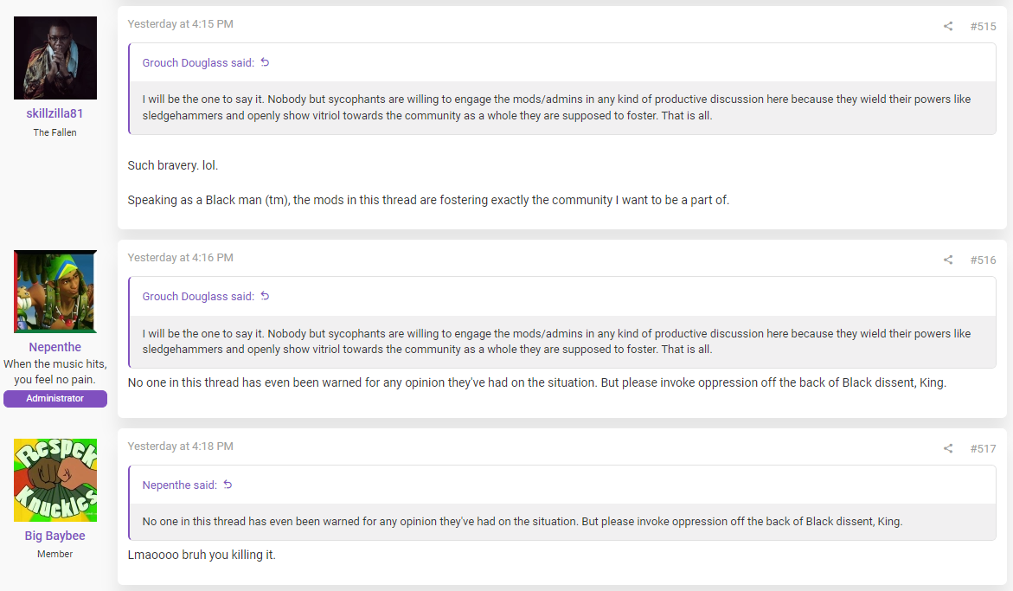Share post #515 via share icon
Image resolution: width=1013 pixels, height=591 pixels.
point(948,27)
